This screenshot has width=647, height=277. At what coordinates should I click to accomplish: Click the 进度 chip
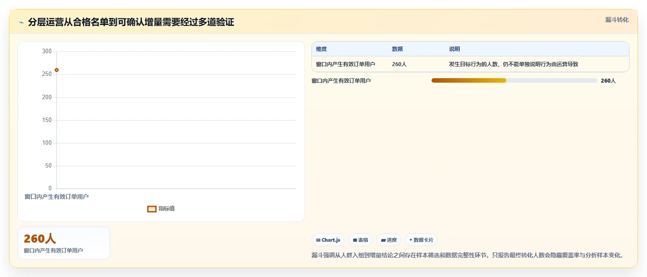click(x=389, y=240)
